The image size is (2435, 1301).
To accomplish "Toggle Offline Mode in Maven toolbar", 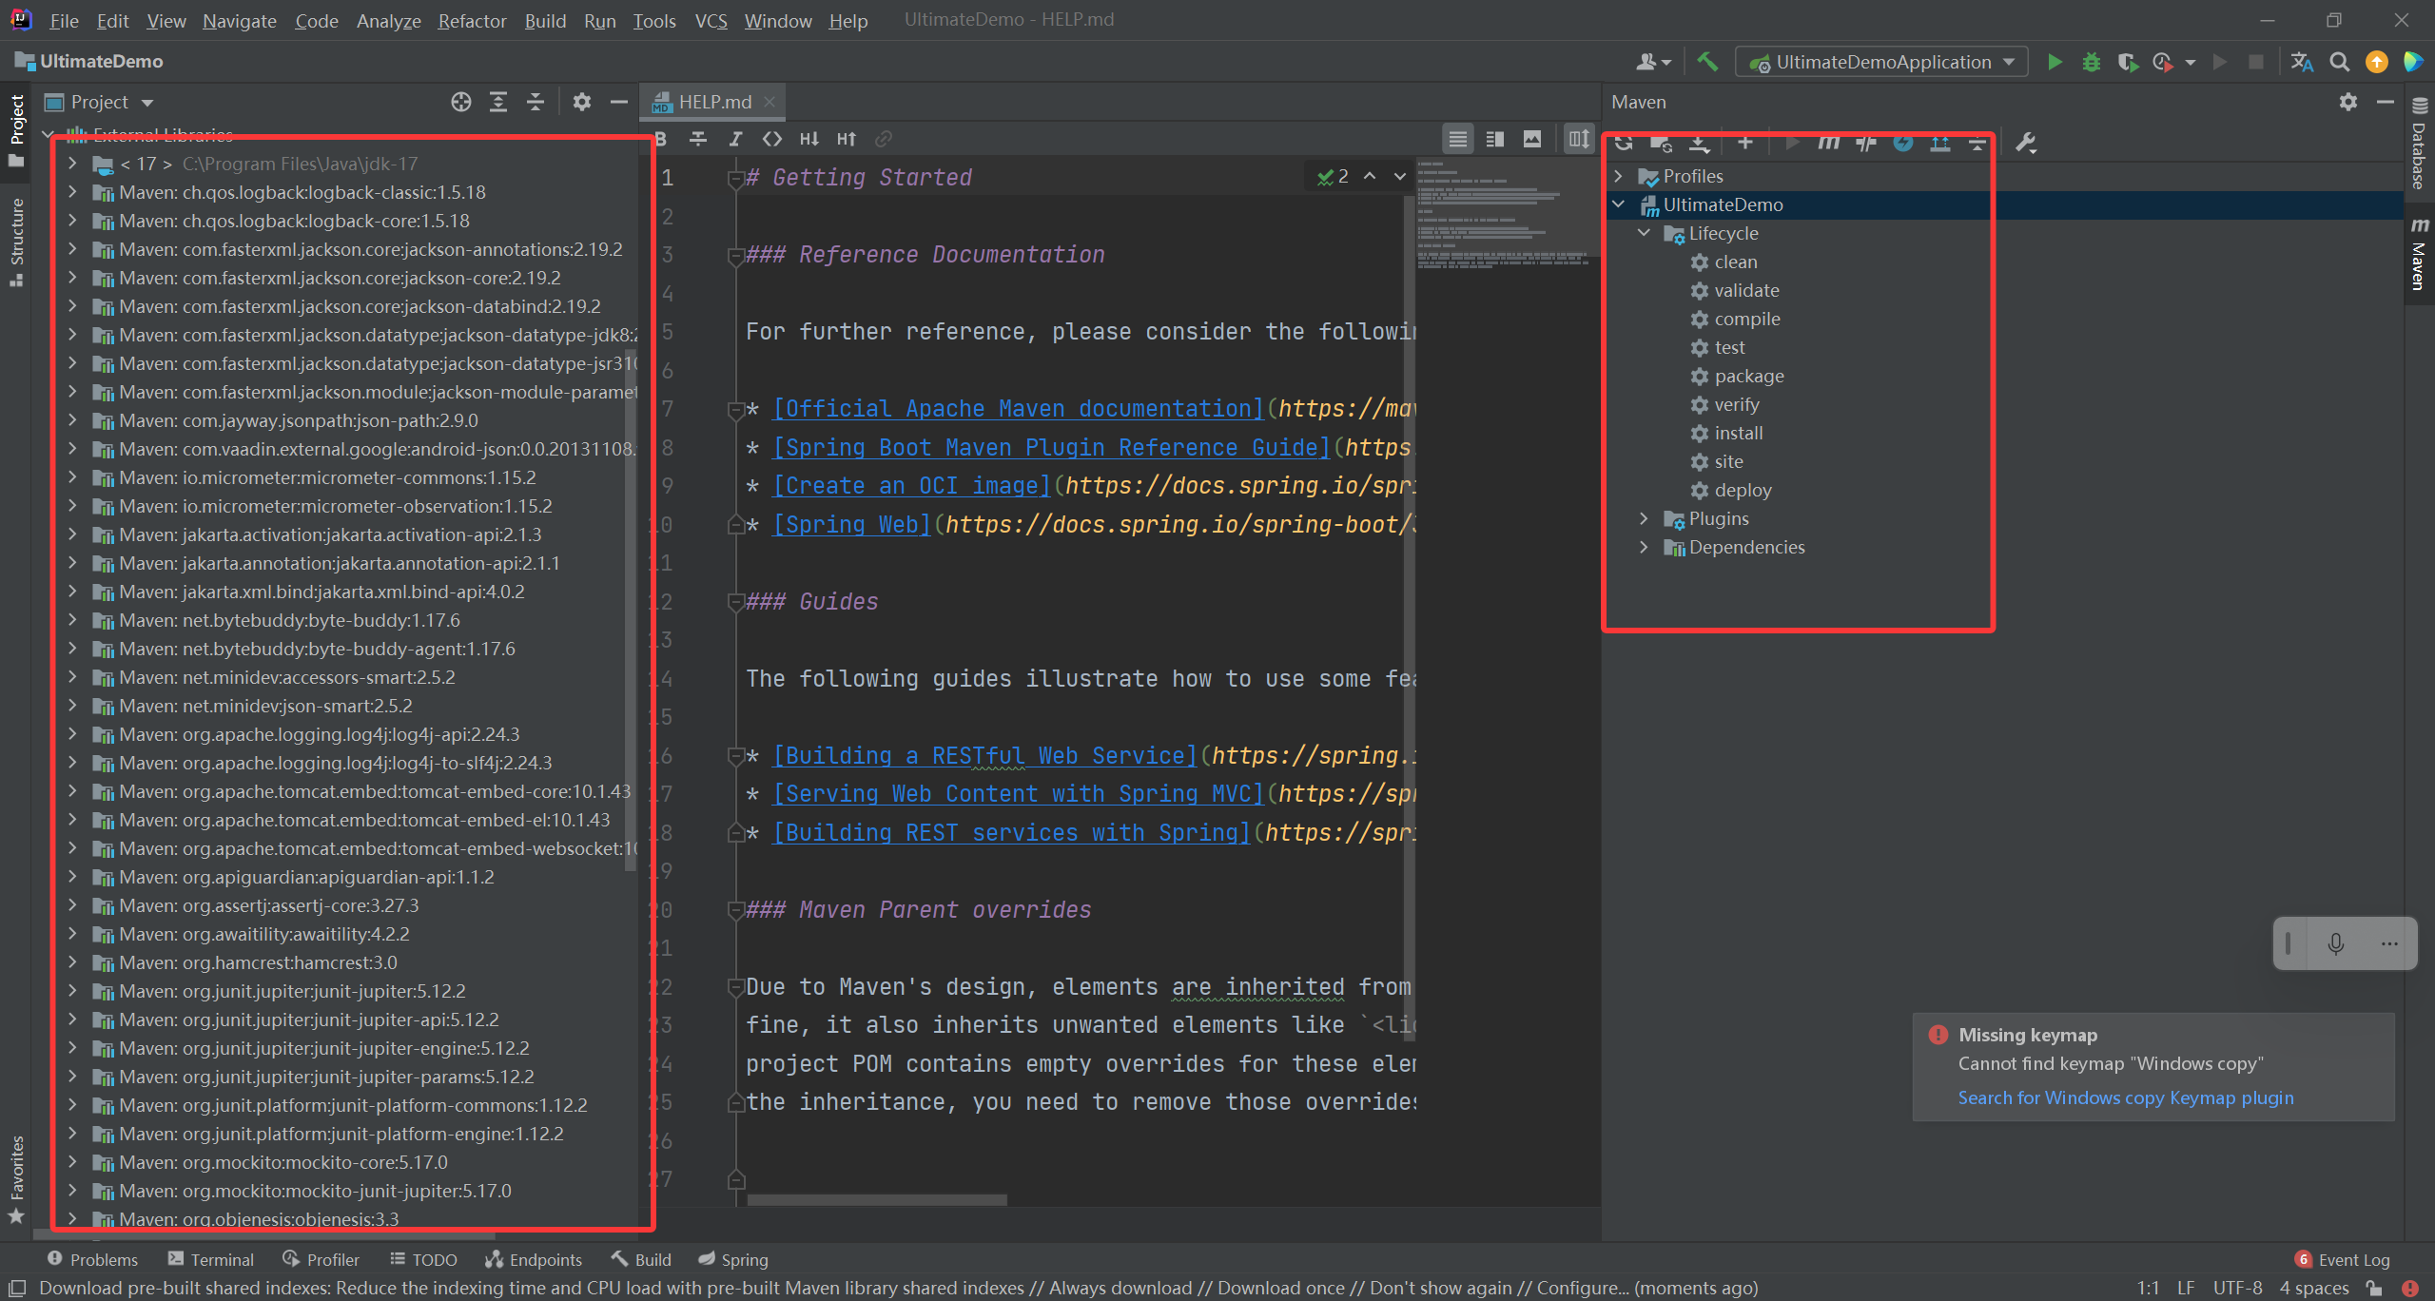I will point(1866,143).
